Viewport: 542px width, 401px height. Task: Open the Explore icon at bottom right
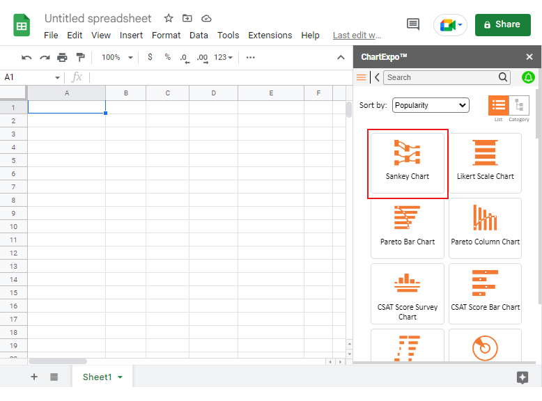point(522,377)
